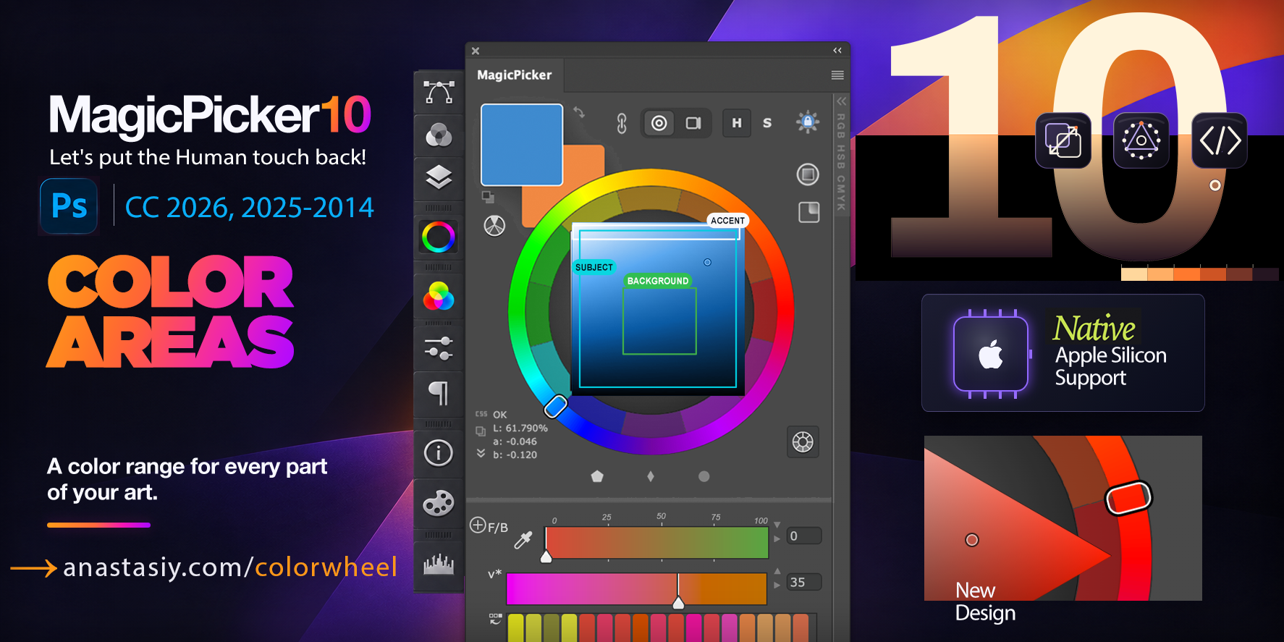The image size is (1284, 642).
Task: Open the MagicPicker panel flyout menu
Action: point(837,75)
